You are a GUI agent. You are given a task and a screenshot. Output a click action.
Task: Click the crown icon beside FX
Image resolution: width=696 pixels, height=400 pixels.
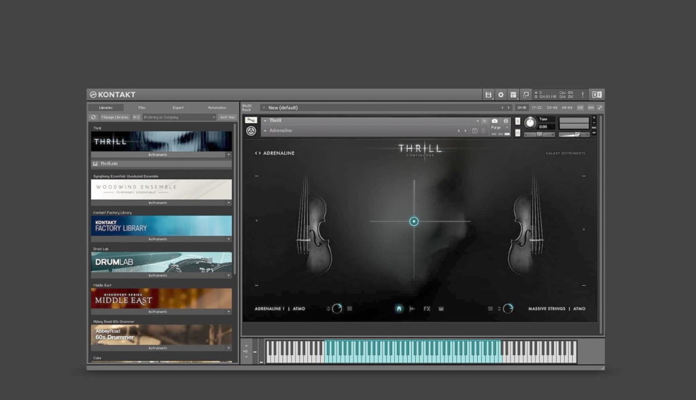point(441,308)
